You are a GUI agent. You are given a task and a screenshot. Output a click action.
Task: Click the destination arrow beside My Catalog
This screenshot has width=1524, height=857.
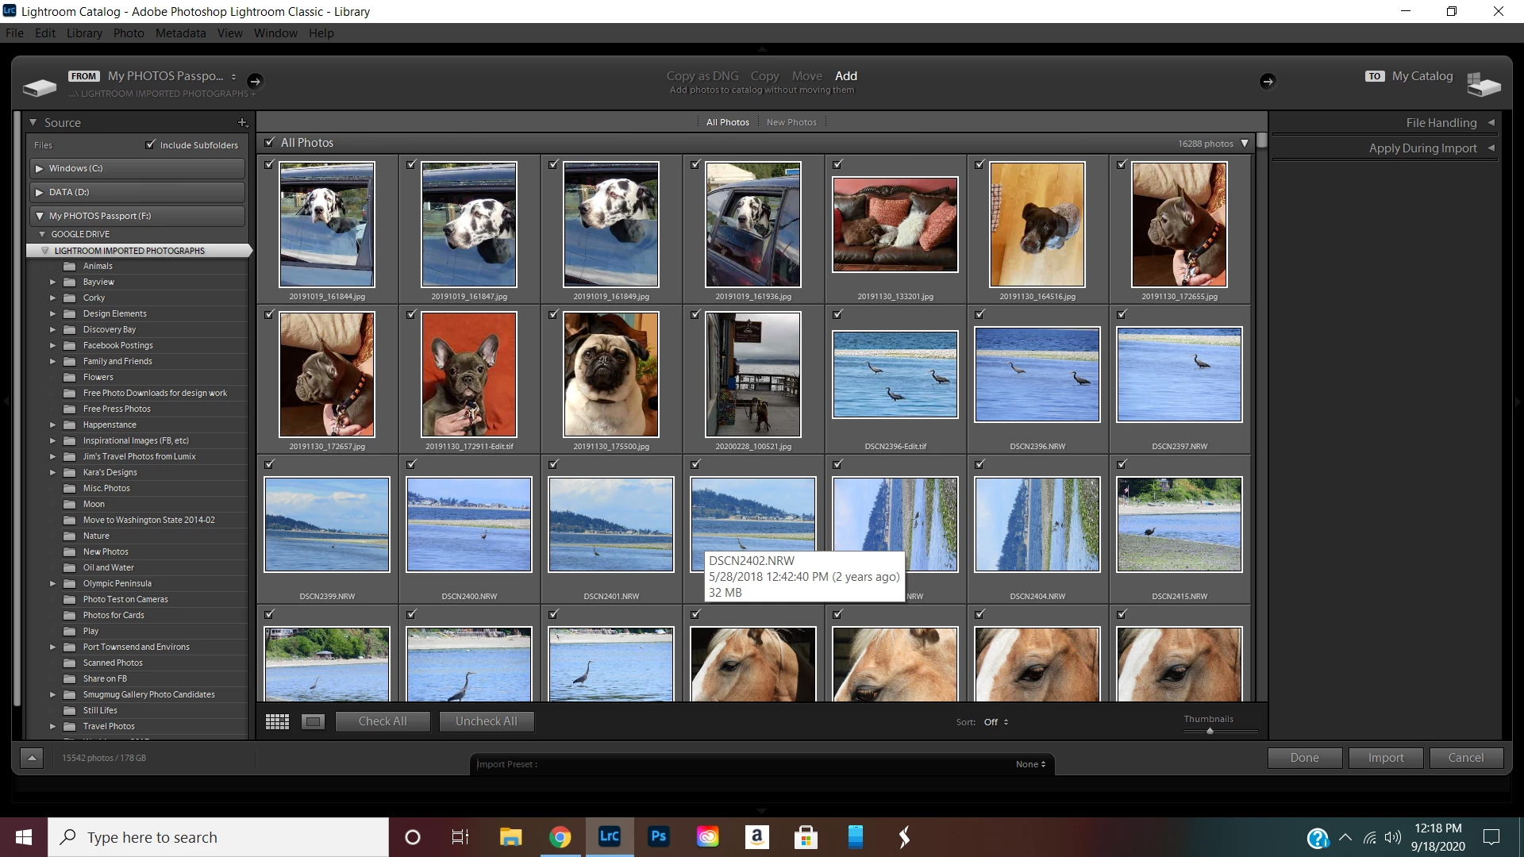(1268, 81)
